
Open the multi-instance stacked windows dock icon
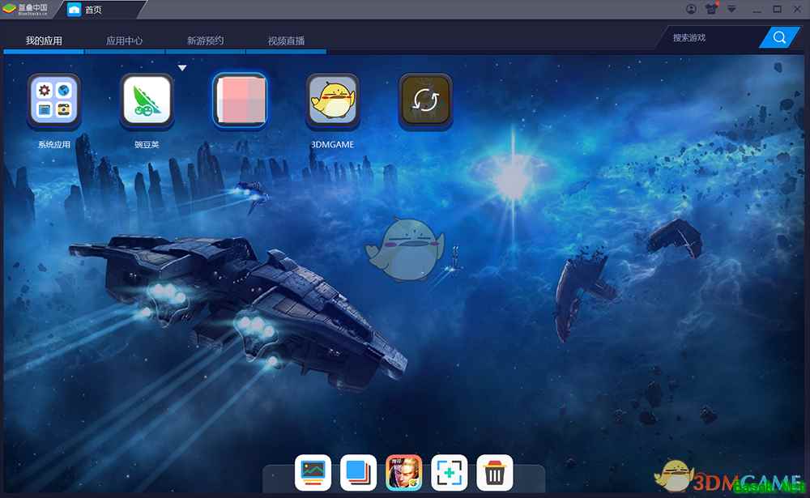359,473
